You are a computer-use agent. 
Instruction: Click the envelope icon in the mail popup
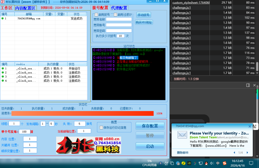tap(182, 135)
